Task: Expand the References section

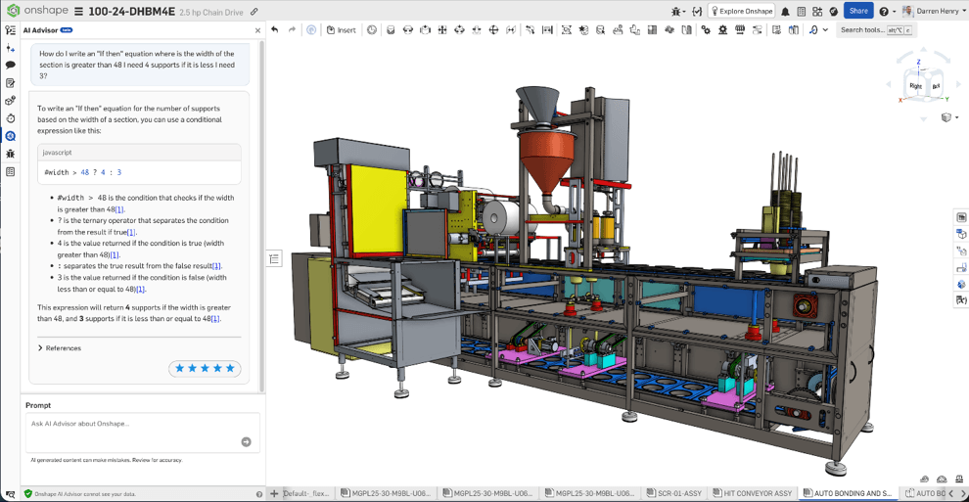Action: click(60, 348)
